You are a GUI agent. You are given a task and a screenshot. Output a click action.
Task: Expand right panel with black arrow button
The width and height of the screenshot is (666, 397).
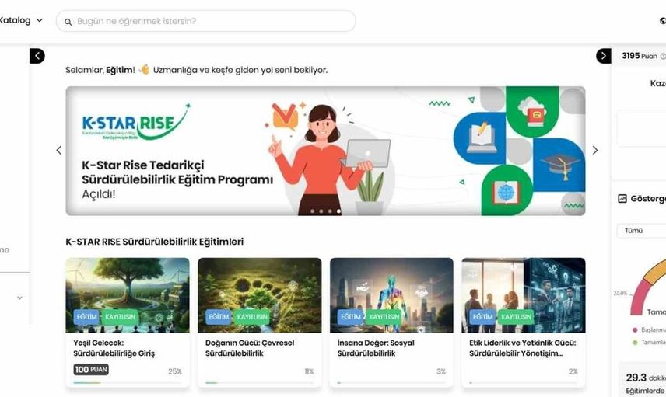click(604, 56)
